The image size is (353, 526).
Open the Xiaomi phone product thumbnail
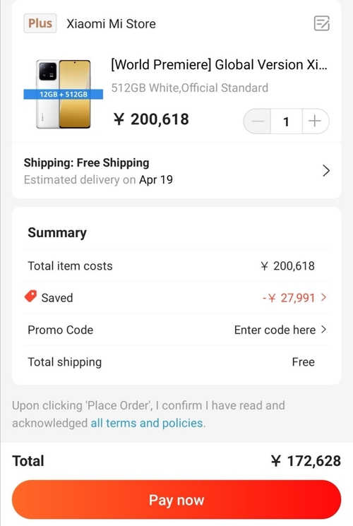[x=63, y=95]
